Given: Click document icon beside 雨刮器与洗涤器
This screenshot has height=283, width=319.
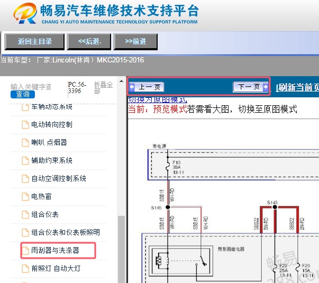Looking at the screenshot, I should click(x=25, y=250).
